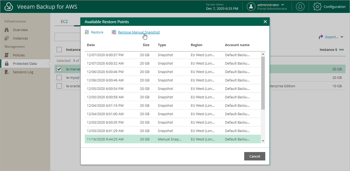Screen dimensions: 350x171
Task: Click the Cancel button
Action: point(254,156)
